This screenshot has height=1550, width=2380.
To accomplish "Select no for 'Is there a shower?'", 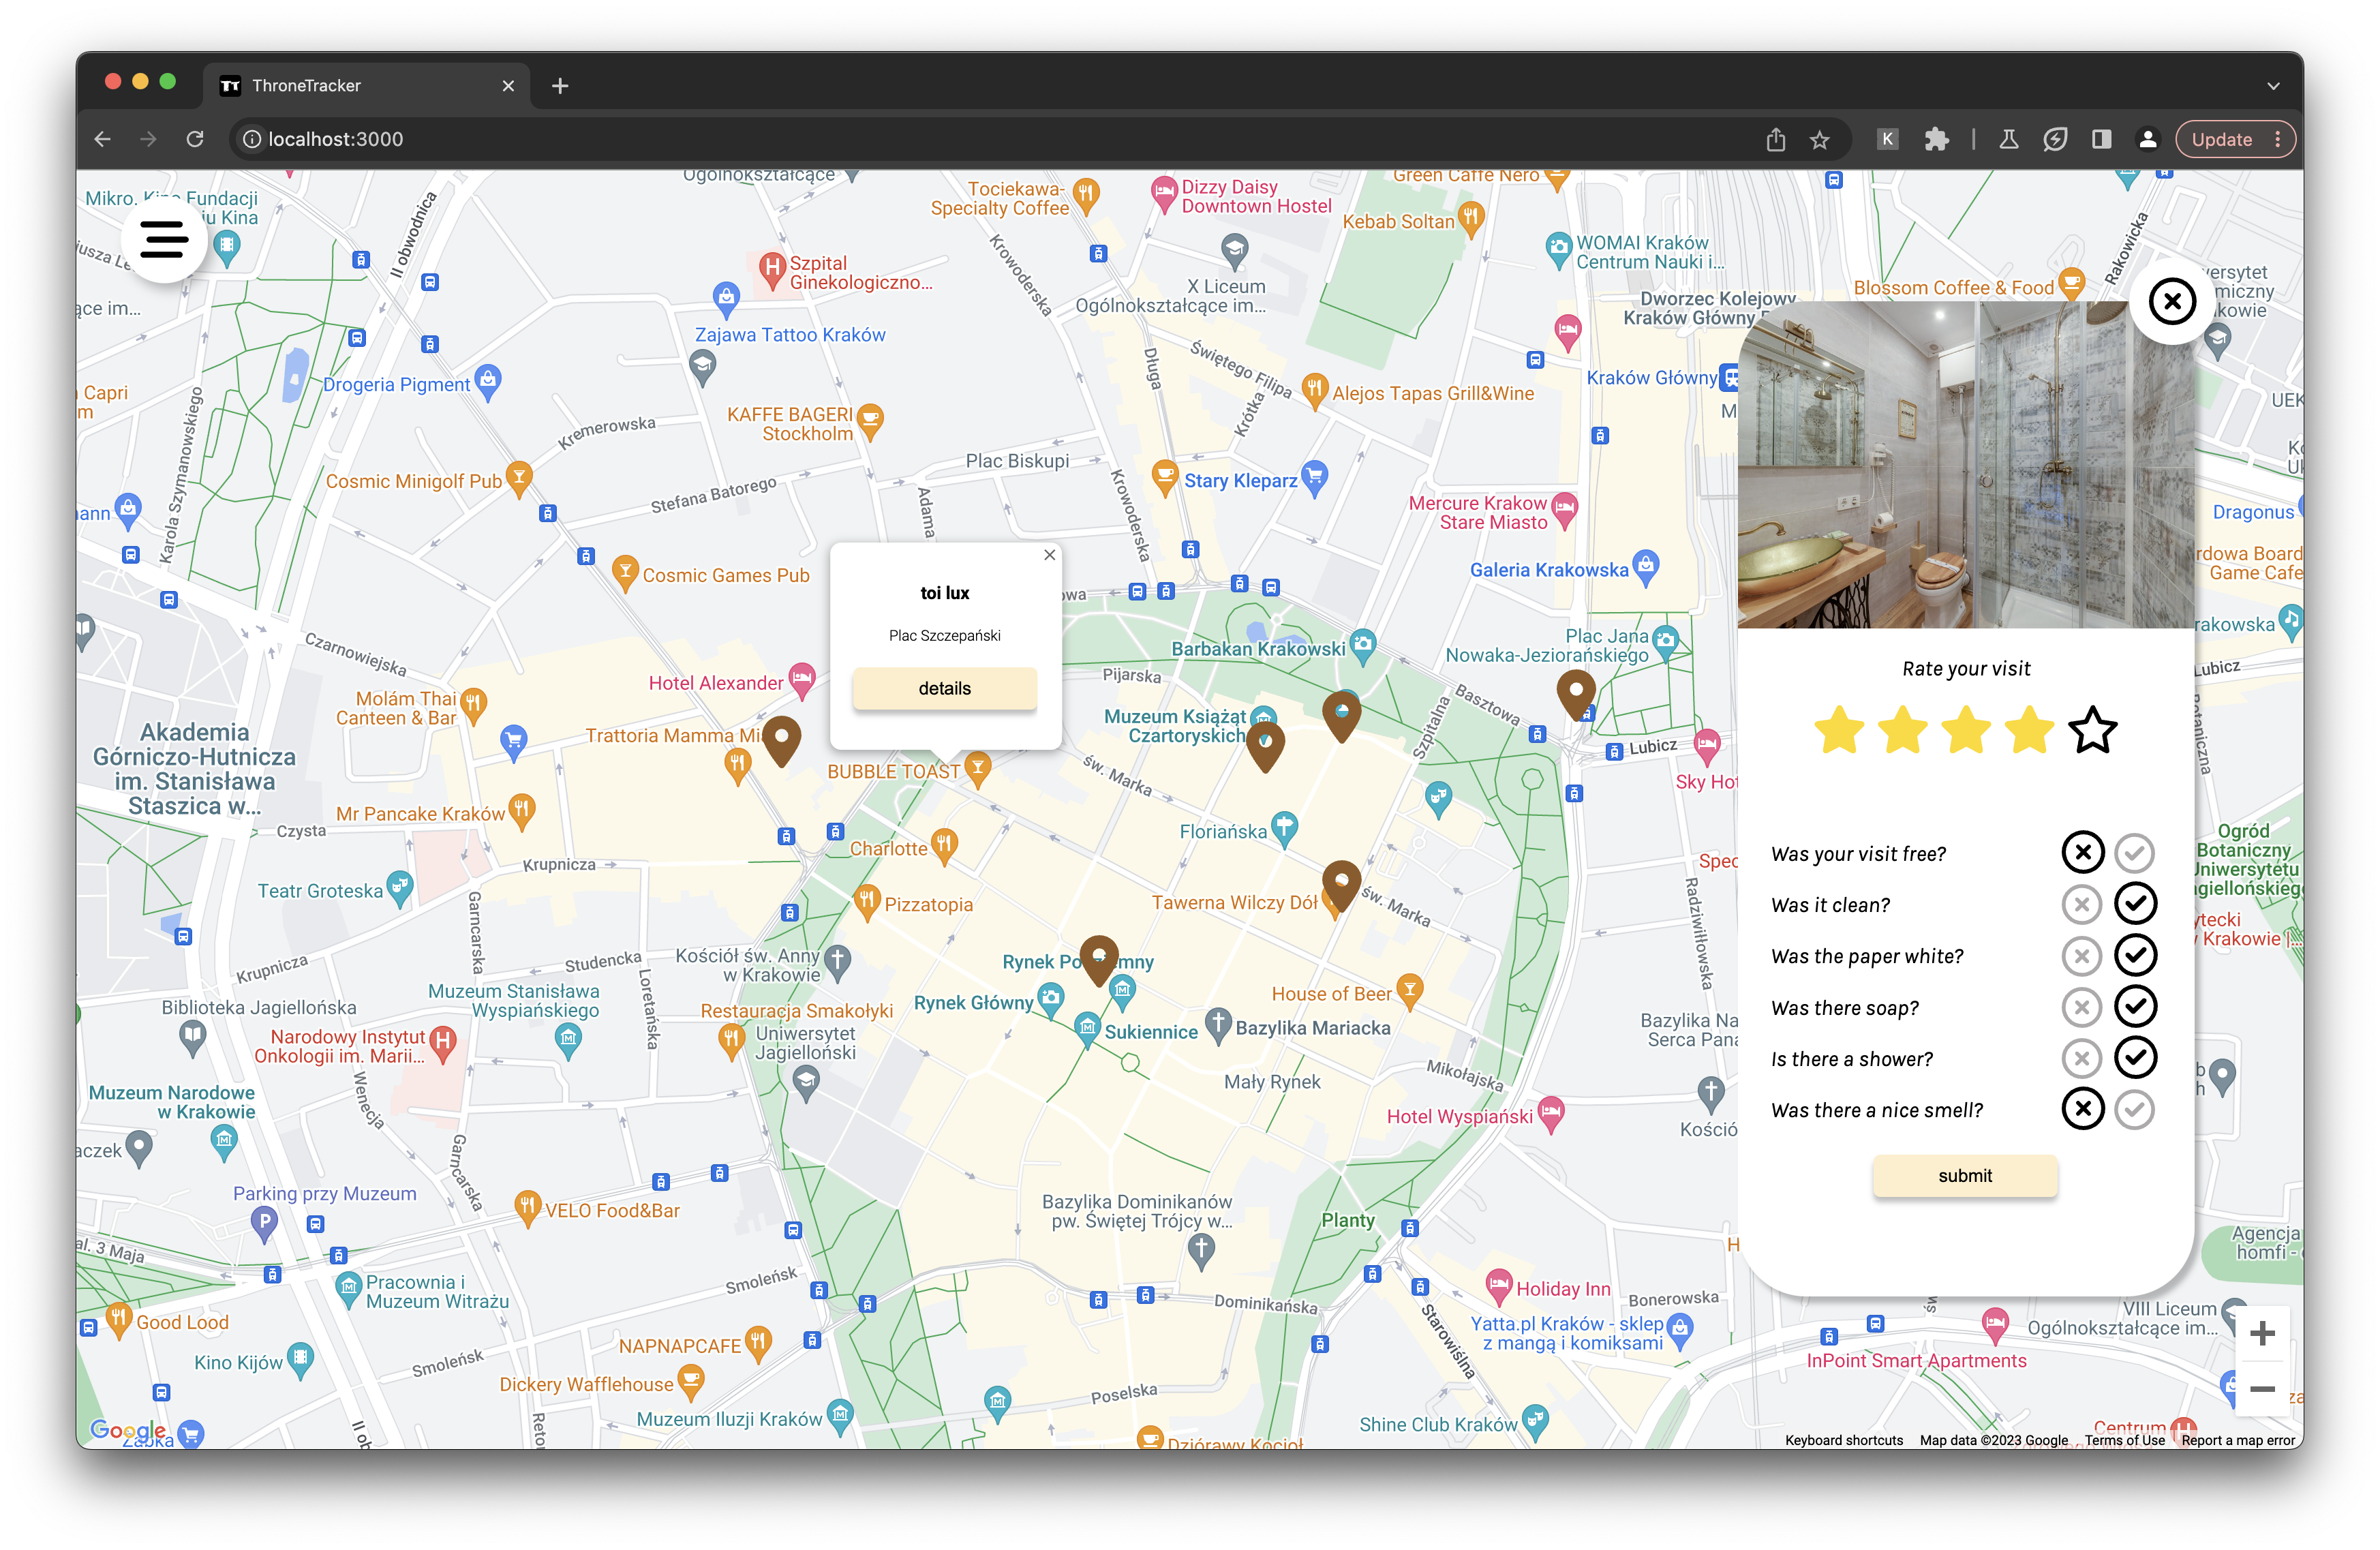I will tap(2082, 1058).
